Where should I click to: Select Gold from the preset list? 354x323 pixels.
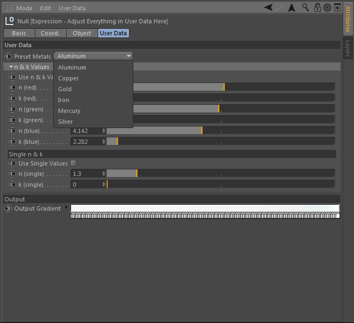pyautogui.click(x=65, y=89)
